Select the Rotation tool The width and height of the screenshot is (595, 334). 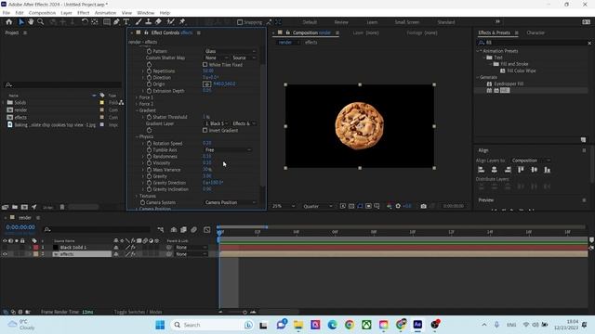85,22
